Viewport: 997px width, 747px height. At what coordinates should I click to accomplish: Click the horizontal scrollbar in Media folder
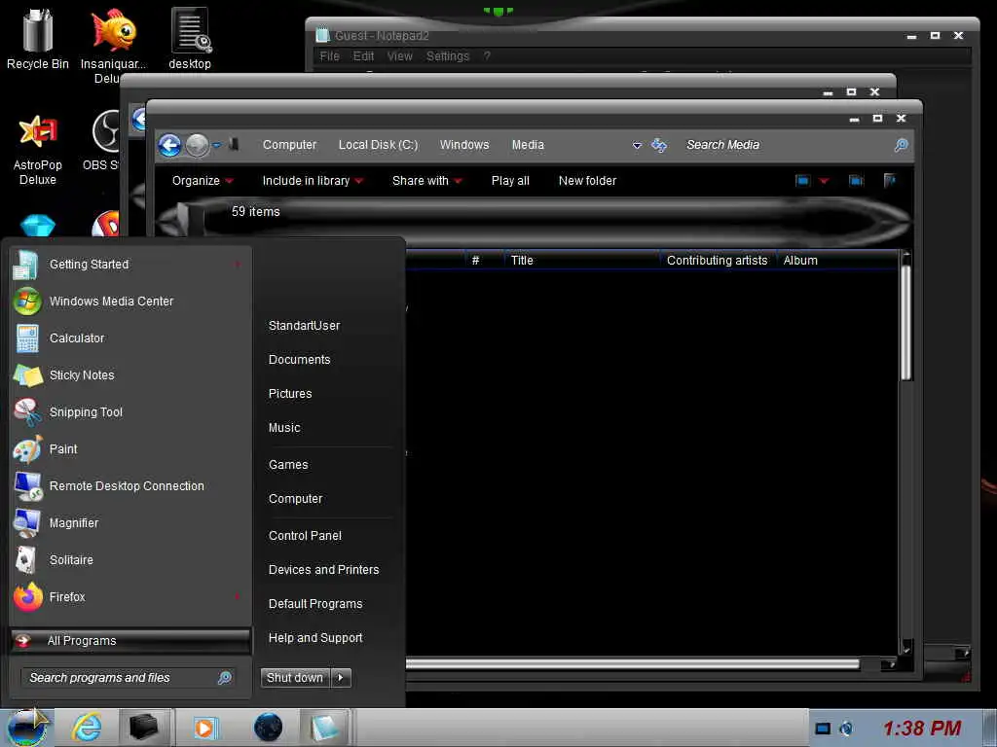pyautogui.click(x=633, y=664)
